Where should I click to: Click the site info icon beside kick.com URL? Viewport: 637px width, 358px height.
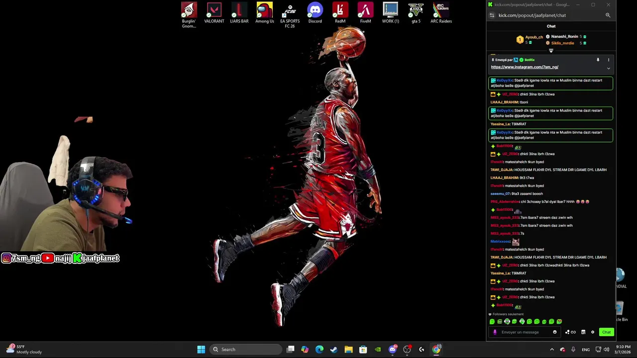[492, 15]
